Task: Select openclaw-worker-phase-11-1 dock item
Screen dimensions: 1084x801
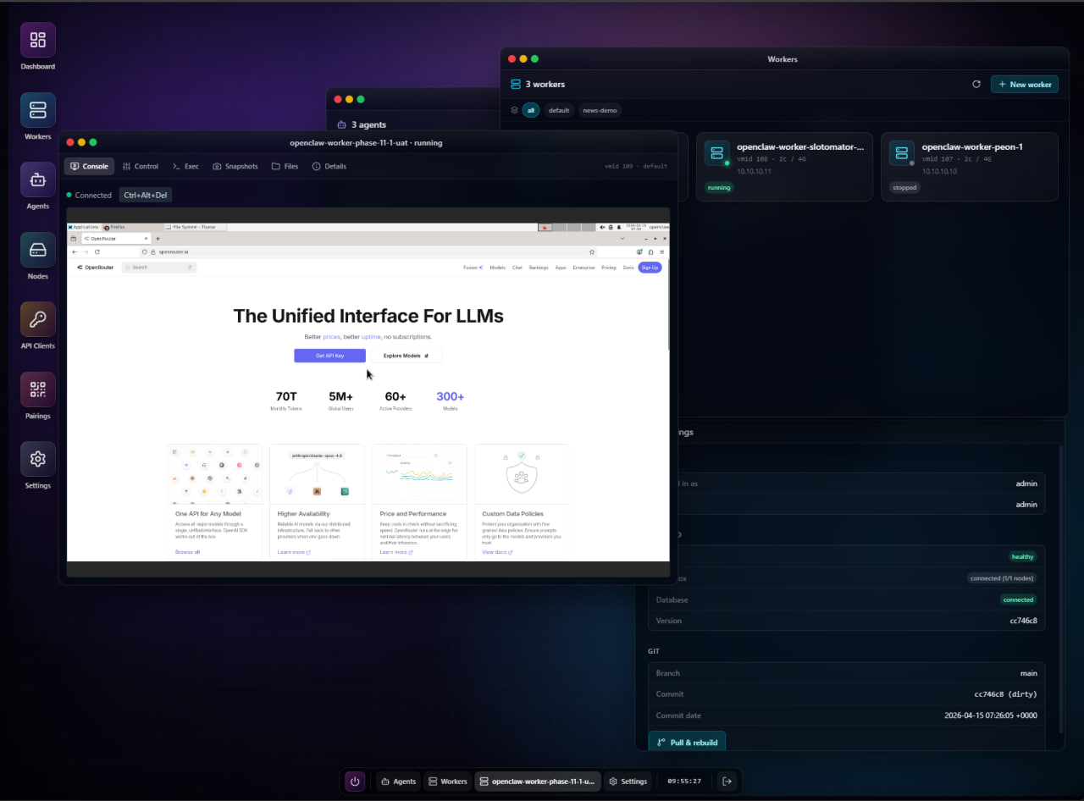Action: coord(537,782)
